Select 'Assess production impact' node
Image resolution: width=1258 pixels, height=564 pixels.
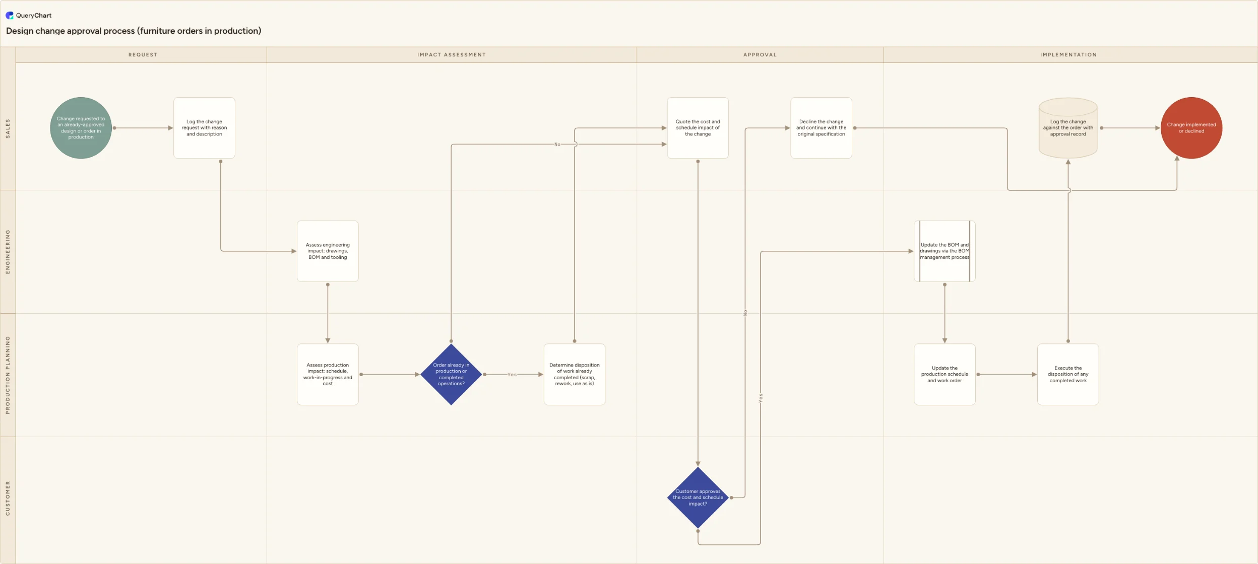(x=328, y=374)
